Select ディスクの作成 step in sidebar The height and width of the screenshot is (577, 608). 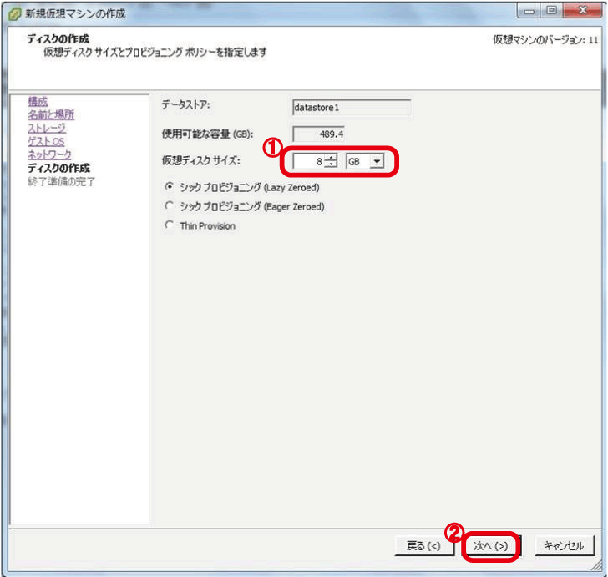58,169
